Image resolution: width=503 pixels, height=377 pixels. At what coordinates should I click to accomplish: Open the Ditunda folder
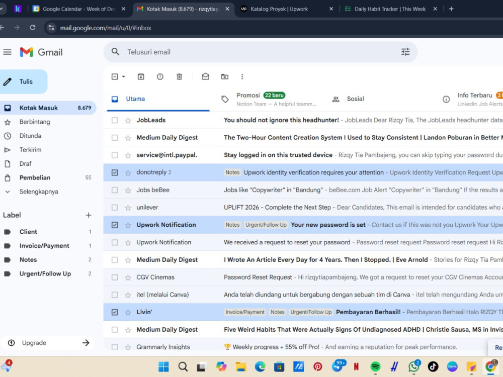(x=31, y=136)
